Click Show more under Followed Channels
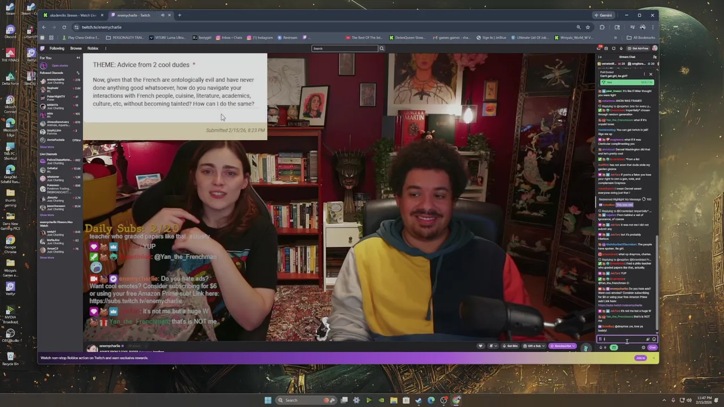Screen dimensions: 724x407 (47, 147)
